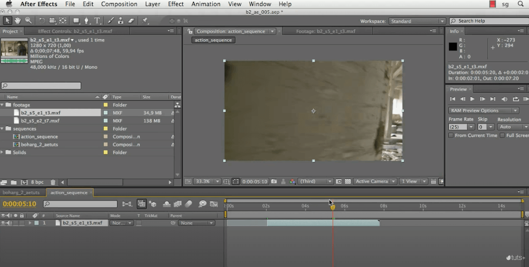Select the Hand tool
529x267 pixels.
tap(18, 21)
